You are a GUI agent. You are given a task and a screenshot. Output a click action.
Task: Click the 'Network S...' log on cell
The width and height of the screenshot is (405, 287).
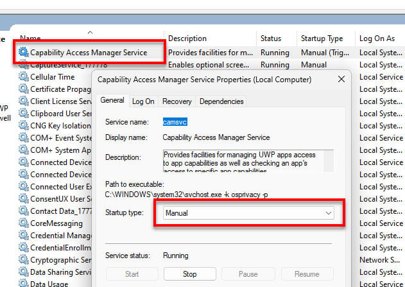380,259
